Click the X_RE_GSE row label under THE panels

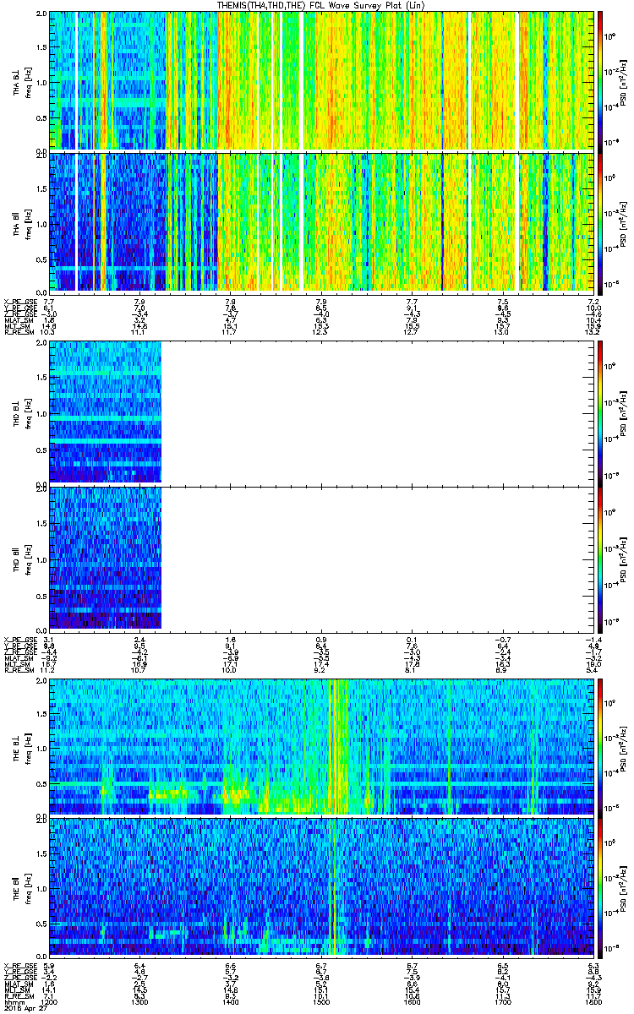pos(19,965)
